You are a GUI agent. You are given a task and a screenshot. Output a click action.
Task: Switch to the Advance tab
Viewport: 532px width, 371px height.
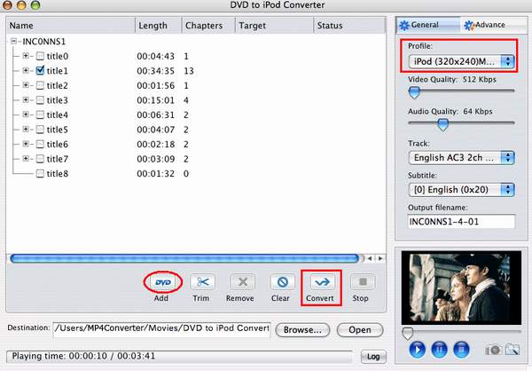pos(495,25)
